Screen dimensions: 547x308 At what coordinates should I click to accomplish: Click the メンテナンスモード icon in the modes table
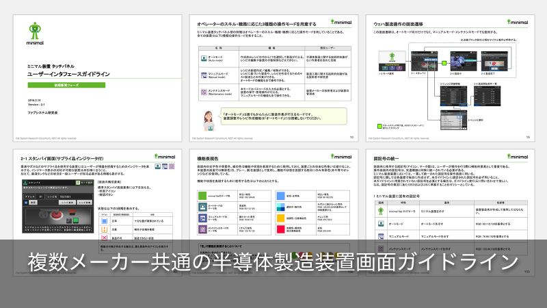[204, 92]
